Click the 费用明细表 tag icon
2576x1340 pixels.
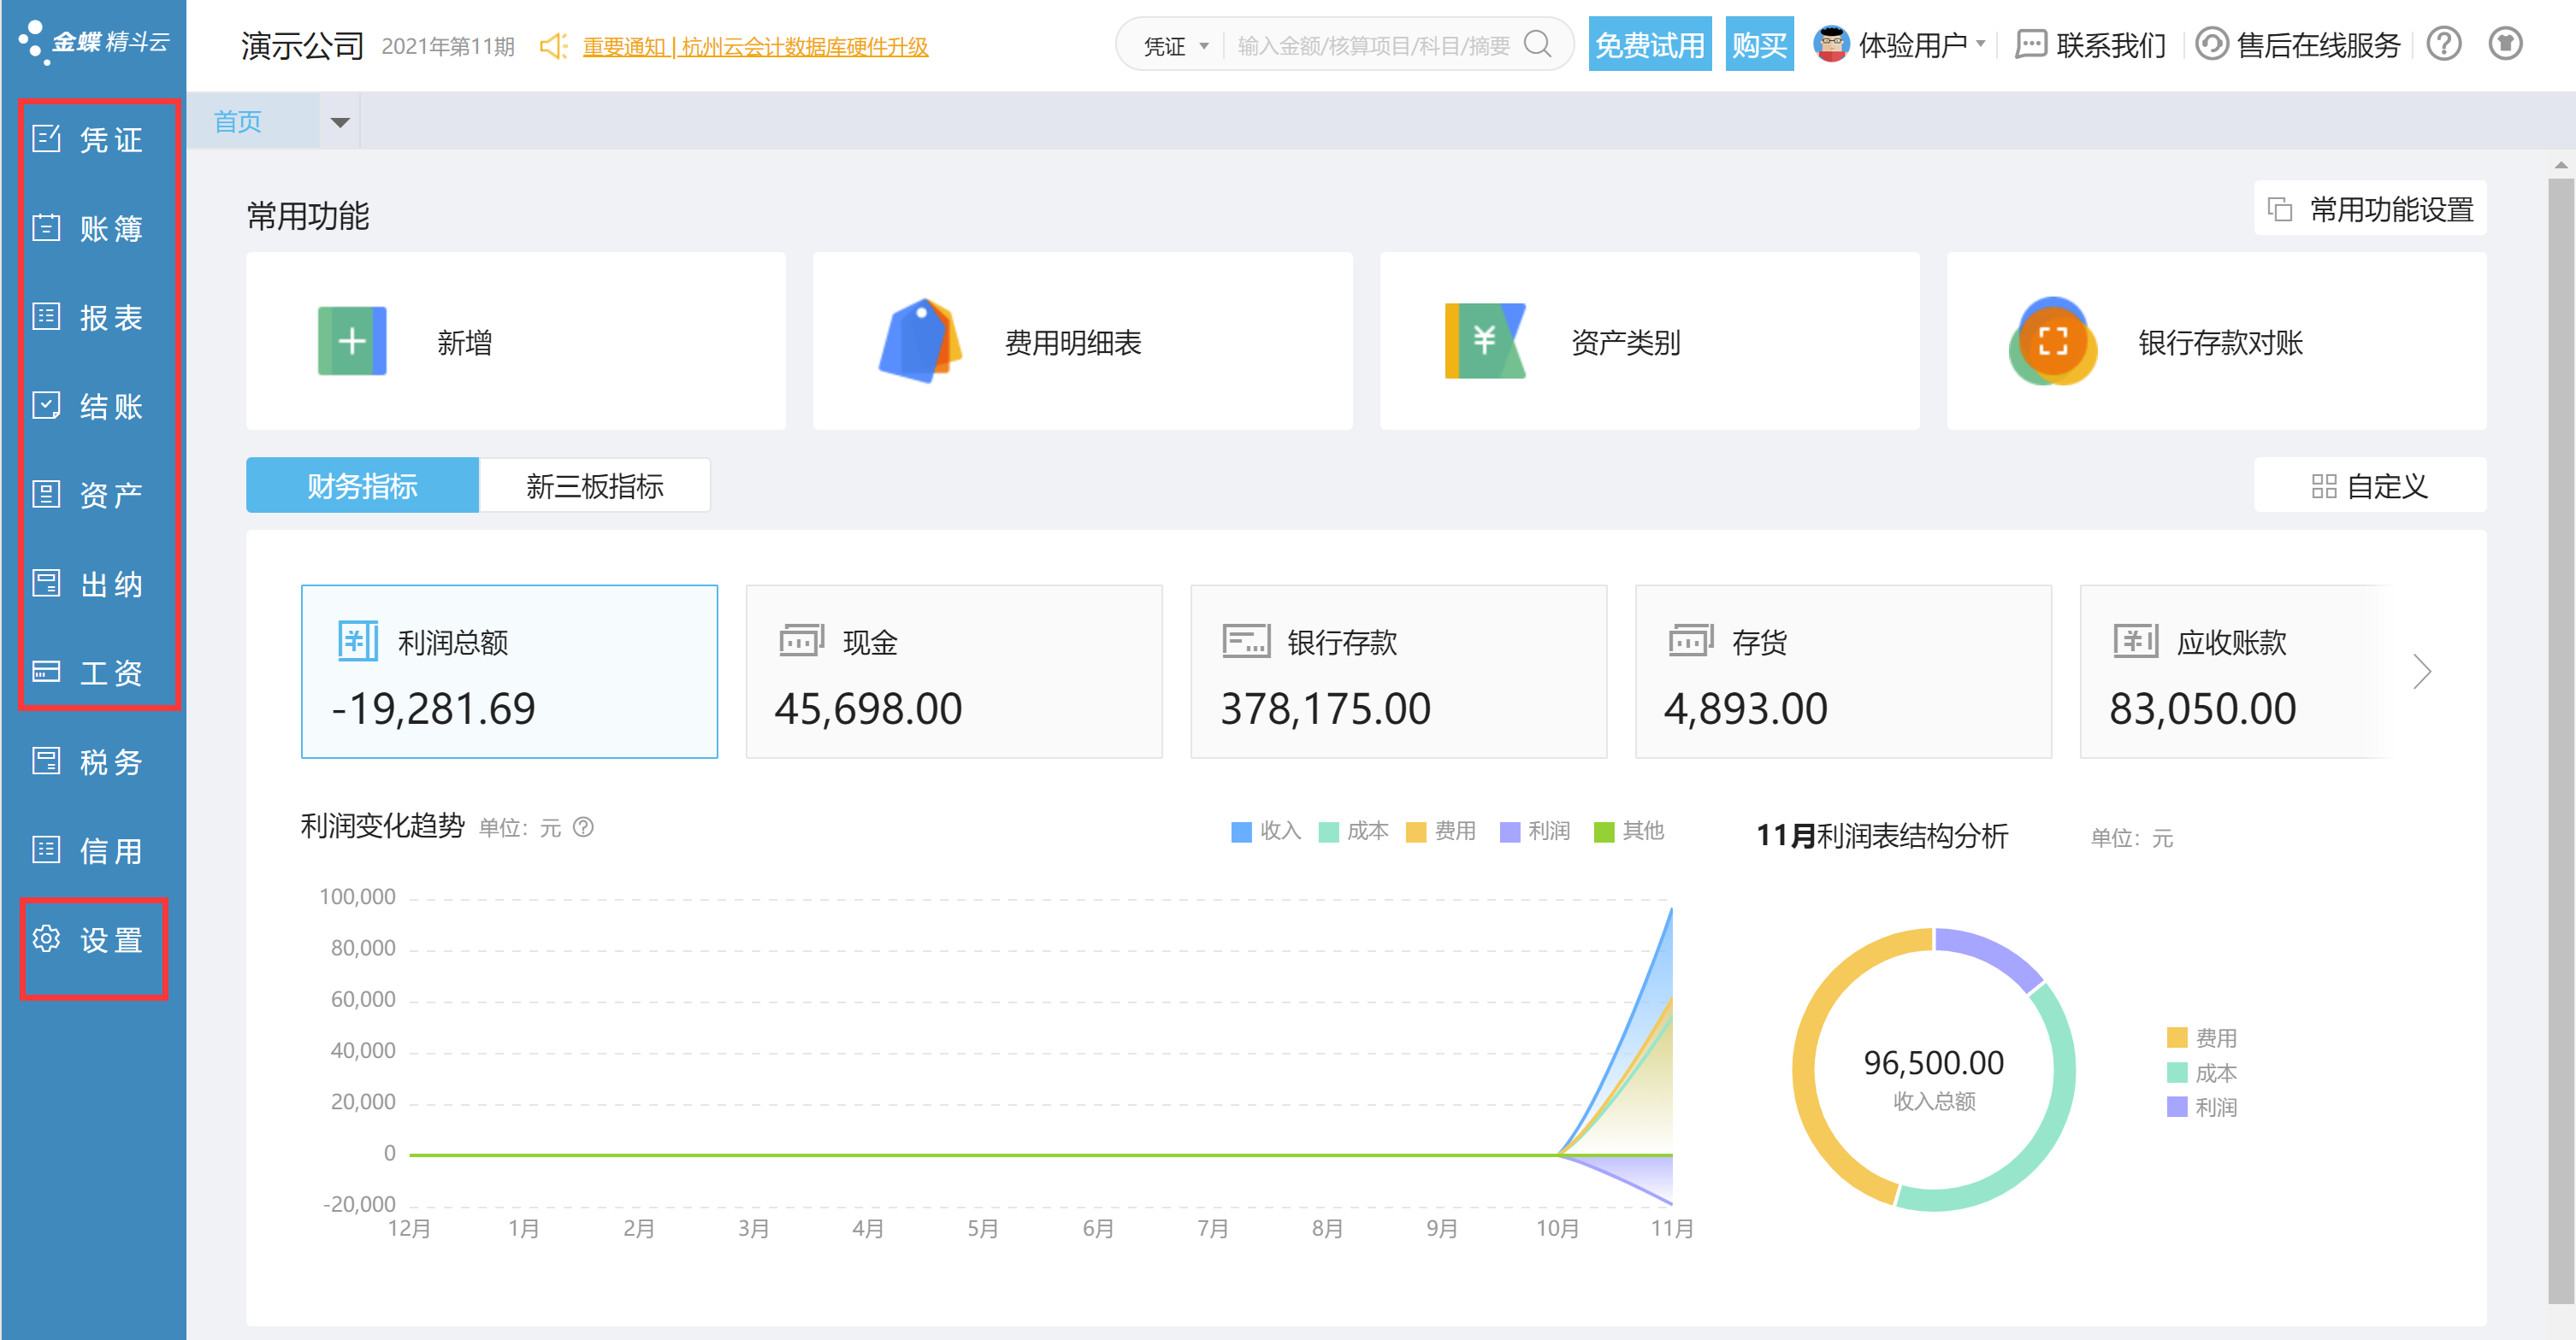click(x=920, y=341)
